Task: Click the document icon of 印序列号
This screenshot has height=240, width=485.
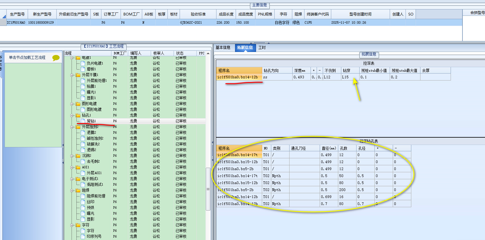Action: (83, 236)
